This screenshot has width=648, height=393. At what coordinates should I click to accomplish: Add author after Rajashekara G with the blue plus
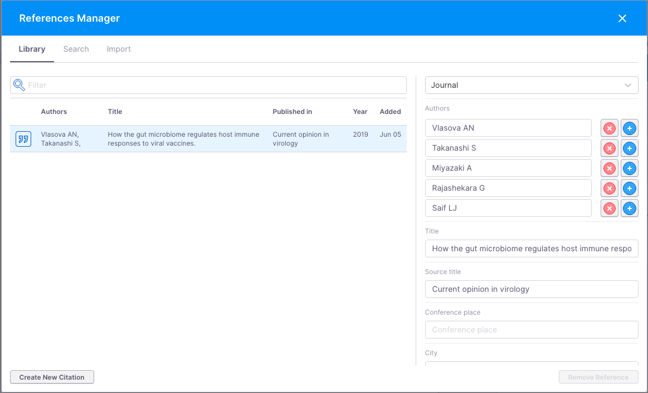click(630, 188)
